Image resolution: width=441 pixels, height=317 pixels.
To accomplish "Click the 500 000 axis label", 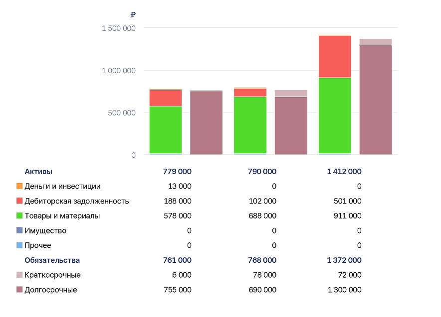I will 122,113.
